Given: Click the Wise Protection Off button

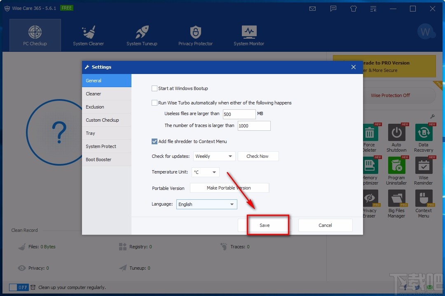Looking at the screenshot, I should pos(390,95).
